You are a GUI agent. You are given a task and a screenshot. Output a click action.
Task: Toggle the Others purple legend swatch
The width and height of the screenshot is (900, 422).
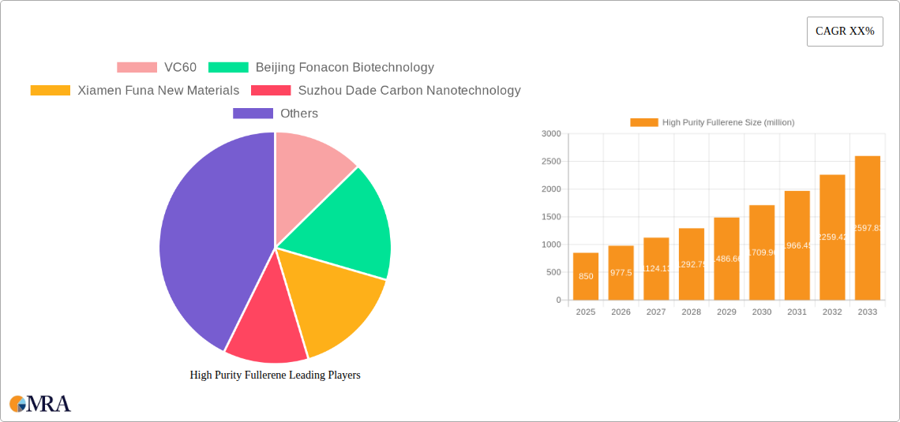(253, 114)
